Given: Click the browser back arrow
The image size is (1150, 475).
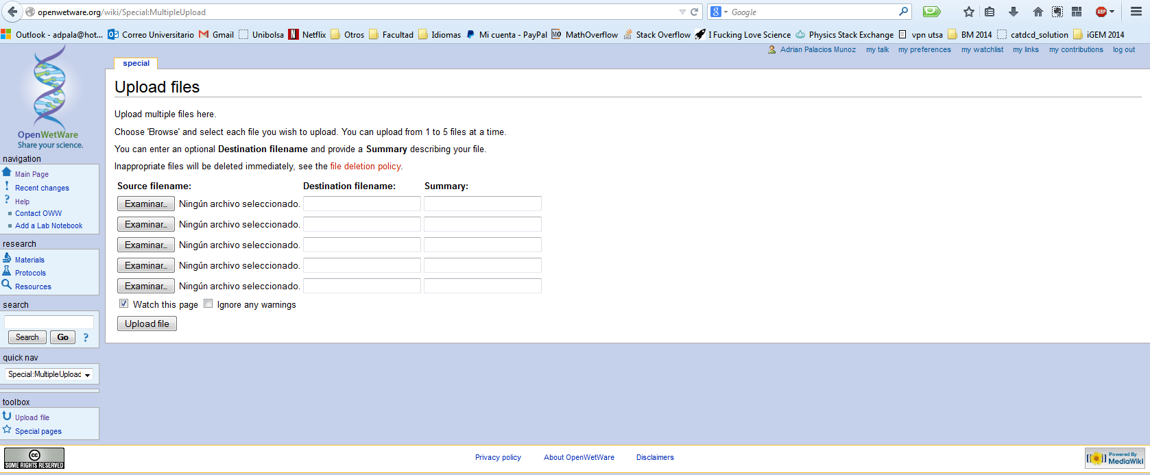Looking at the screenshot, I should coord(12,12).
